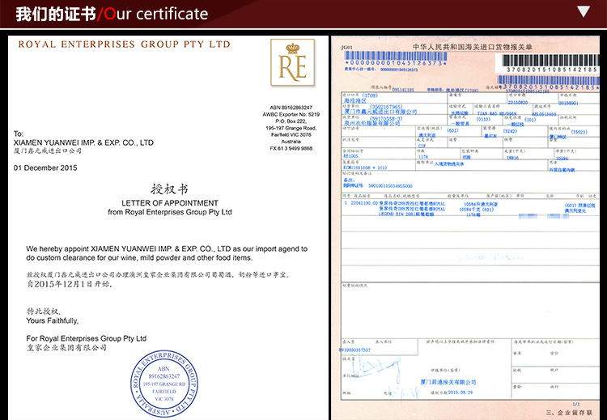Click the black barcode numbered 370820151085142185
This screenshot has width=607, height=420.
pyautogui.click(x=550, y=63)
